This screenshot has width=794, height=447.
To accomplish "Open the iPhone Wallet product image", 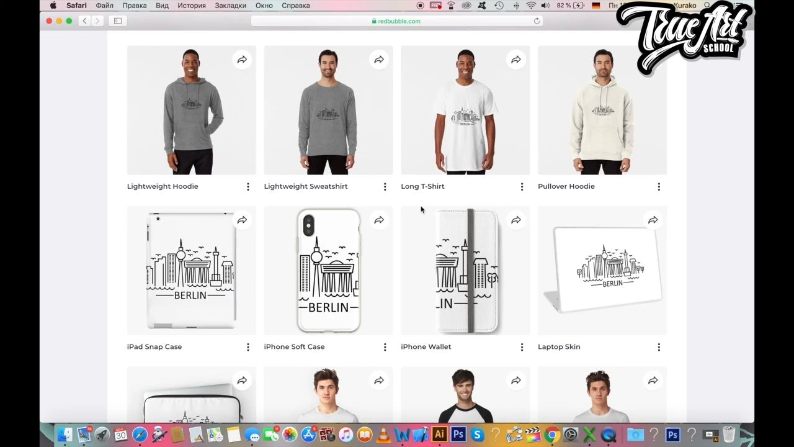I will click(x=466, y=271).
